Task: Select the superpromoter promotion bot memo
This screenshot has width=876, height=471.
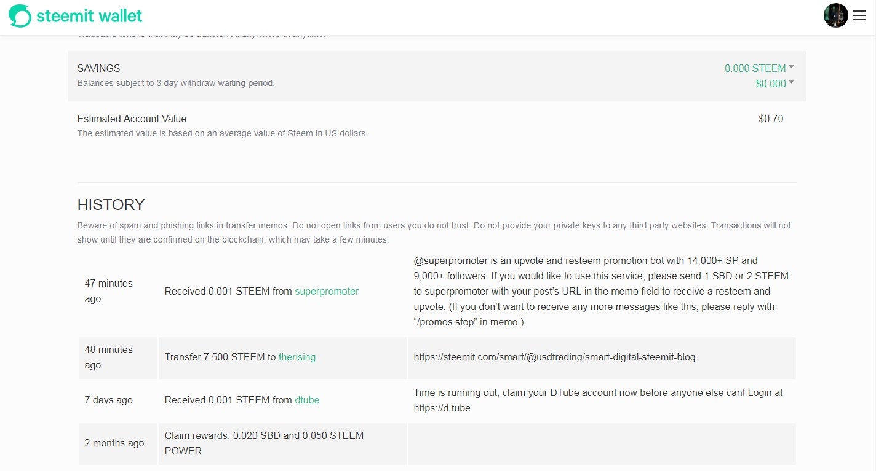Action: click(601, 291)
